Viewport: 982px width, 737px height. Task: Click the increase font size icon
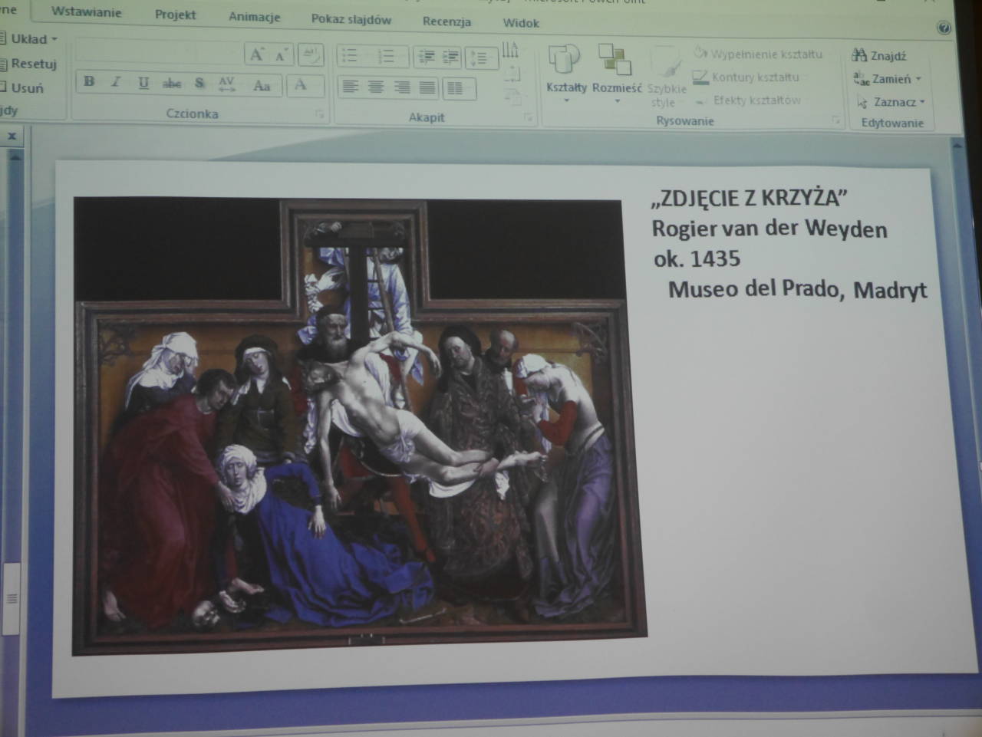tap(257, 54)
